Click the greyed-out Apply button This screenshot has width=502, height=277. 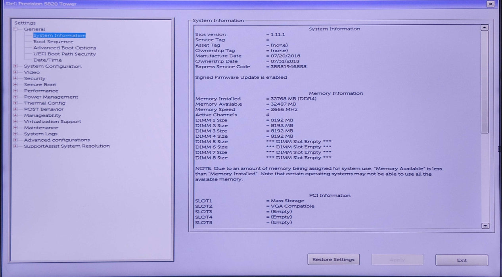[397, 260]
